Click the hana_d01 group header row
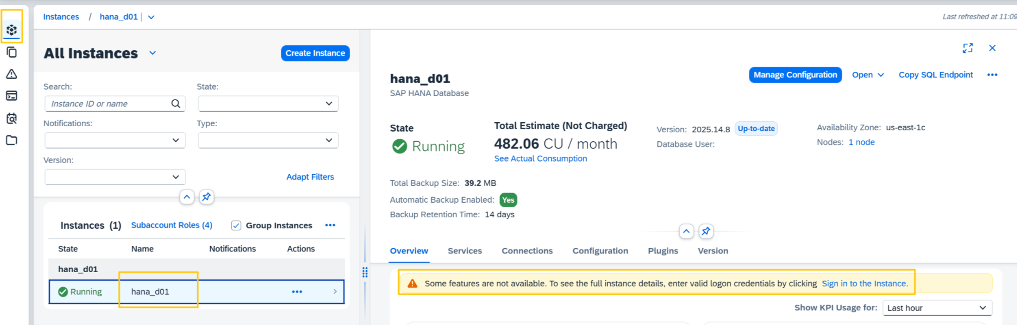The image size is (1017, 325). 197,270
